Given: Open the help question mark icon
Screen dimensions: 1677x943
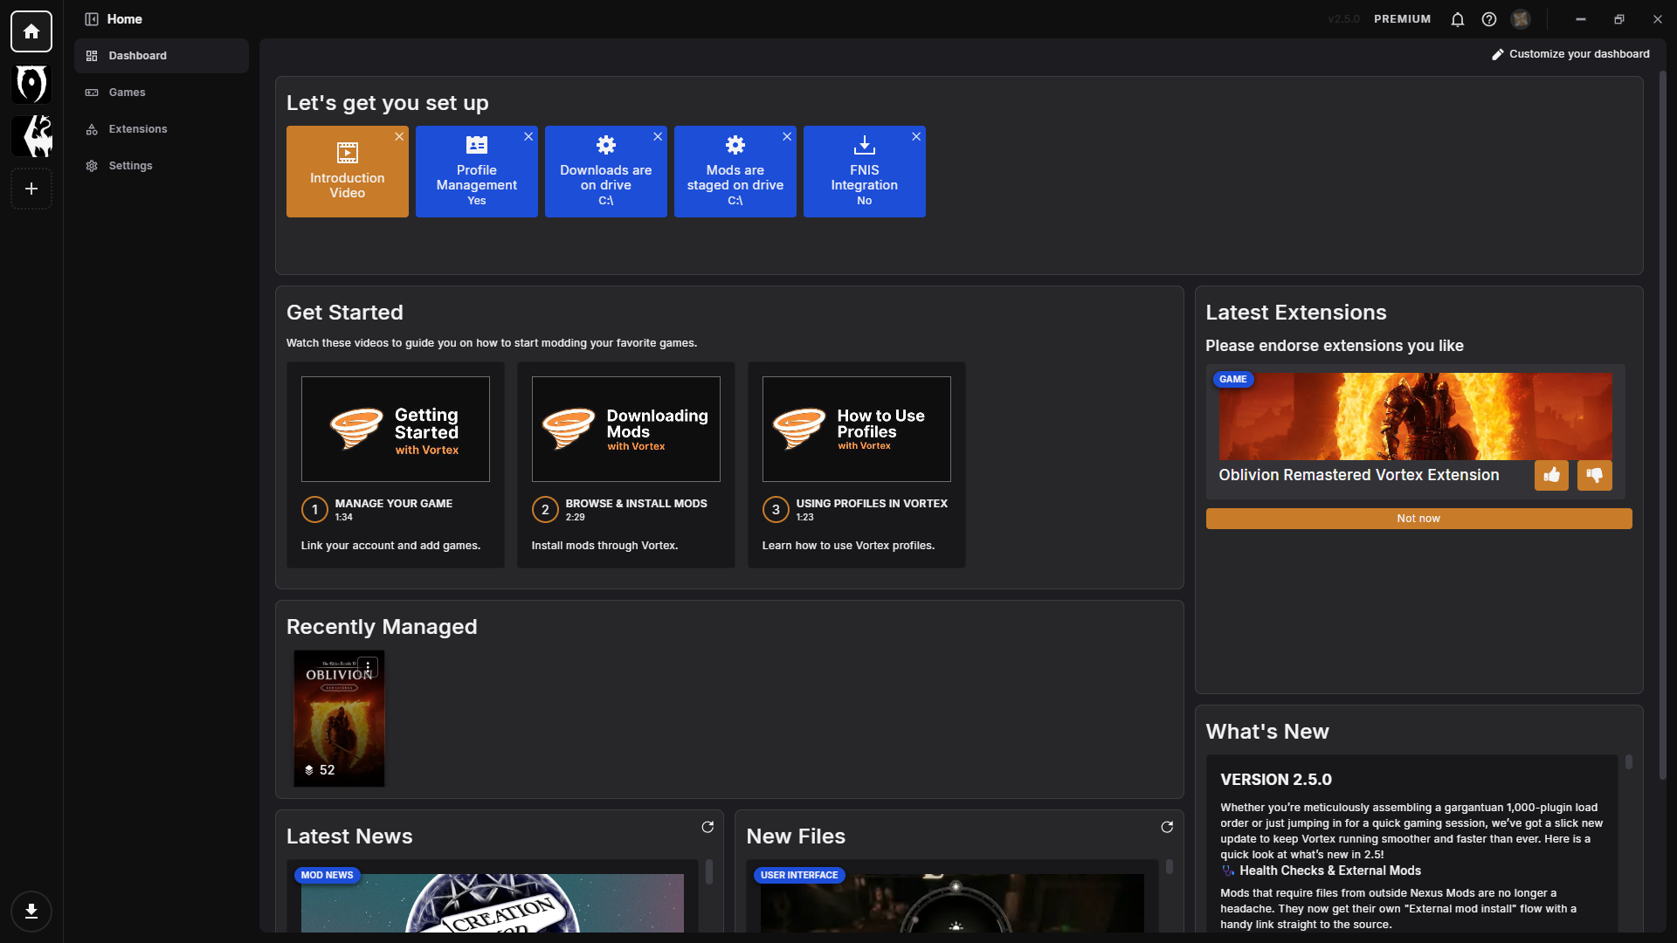Looking at the screenshot, I should (x=1489, y=19).
